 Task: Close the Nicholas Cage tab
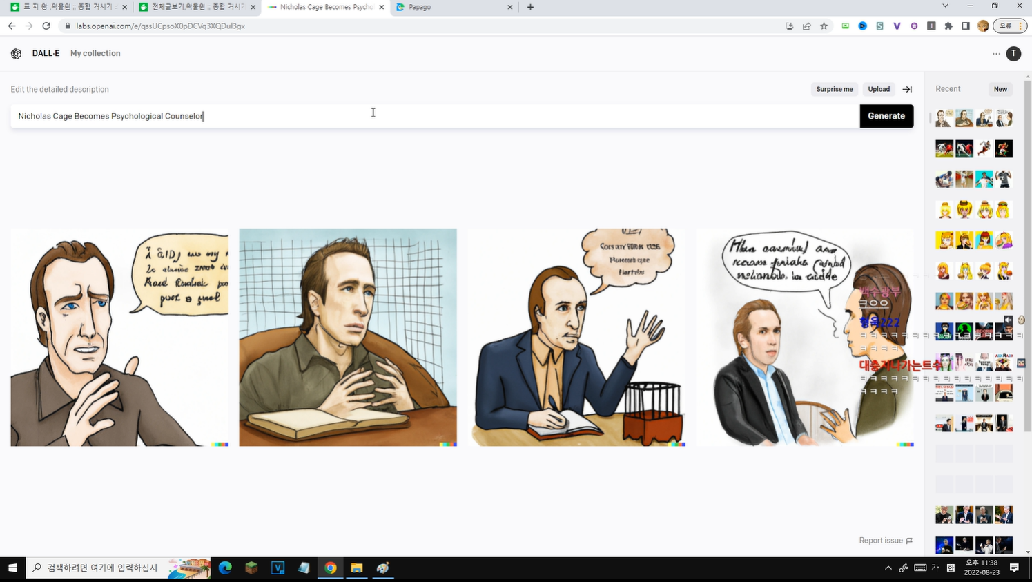tap(382, 7)
